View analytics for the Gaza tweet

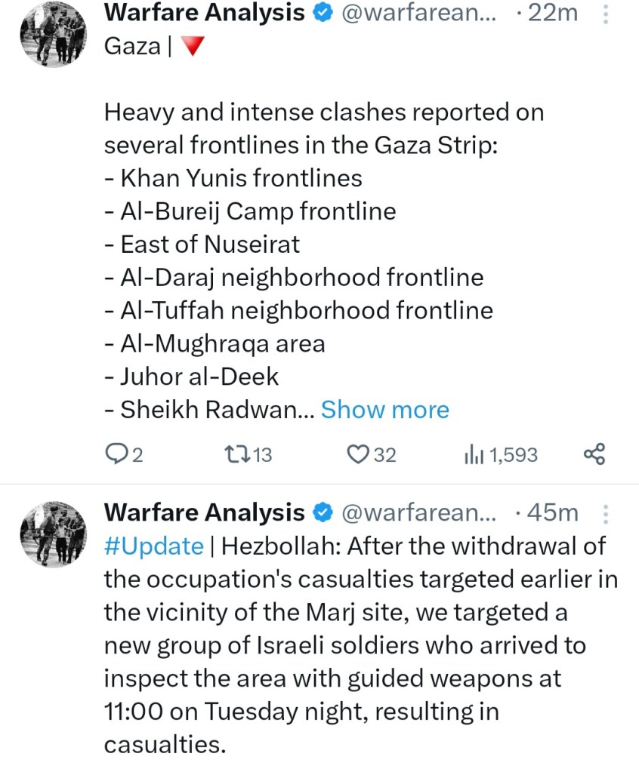tap(473, 454)
